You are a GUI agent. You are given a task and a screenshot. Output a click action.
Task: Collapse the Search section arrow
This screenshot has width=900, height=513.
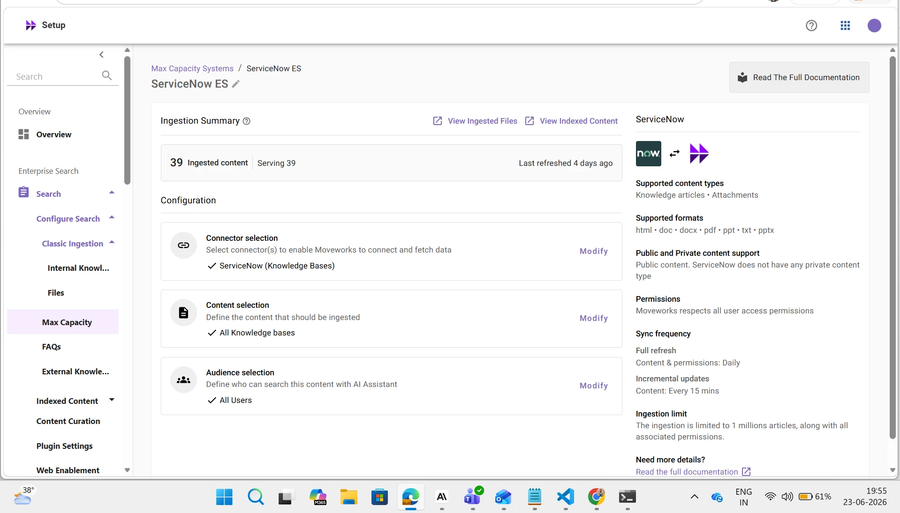point(112,193)
